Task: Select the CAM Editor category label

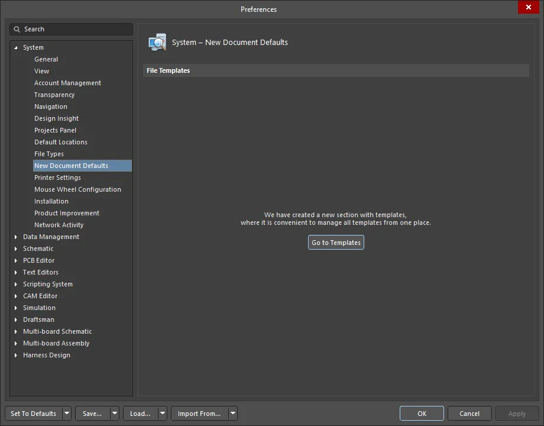Action: pyautogui.click(x=40, y=296)
